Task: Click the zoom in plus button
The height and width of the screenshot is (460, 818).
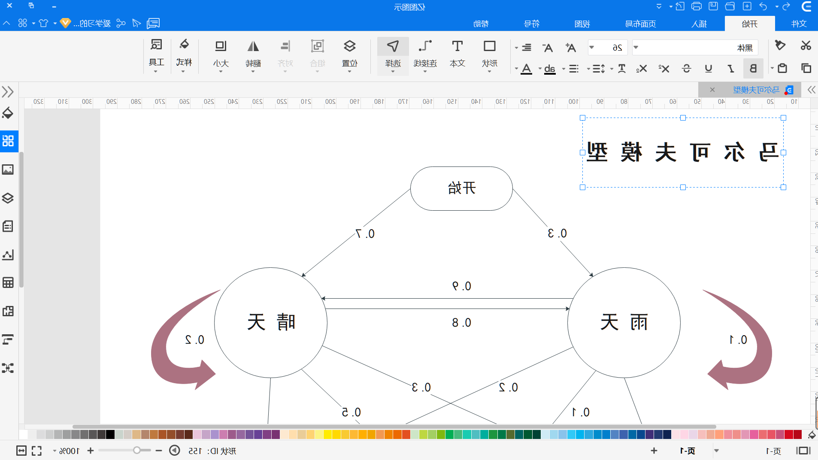Action: (91, 451)
